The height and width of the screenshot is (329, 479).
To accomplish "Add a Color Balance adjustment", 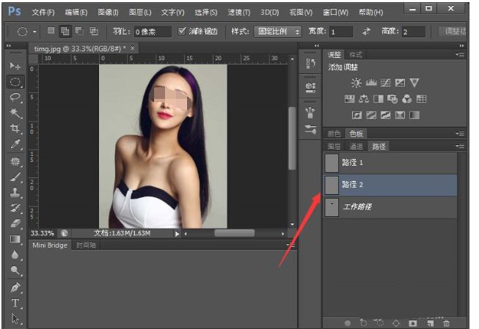I will (x=364, y=99).
